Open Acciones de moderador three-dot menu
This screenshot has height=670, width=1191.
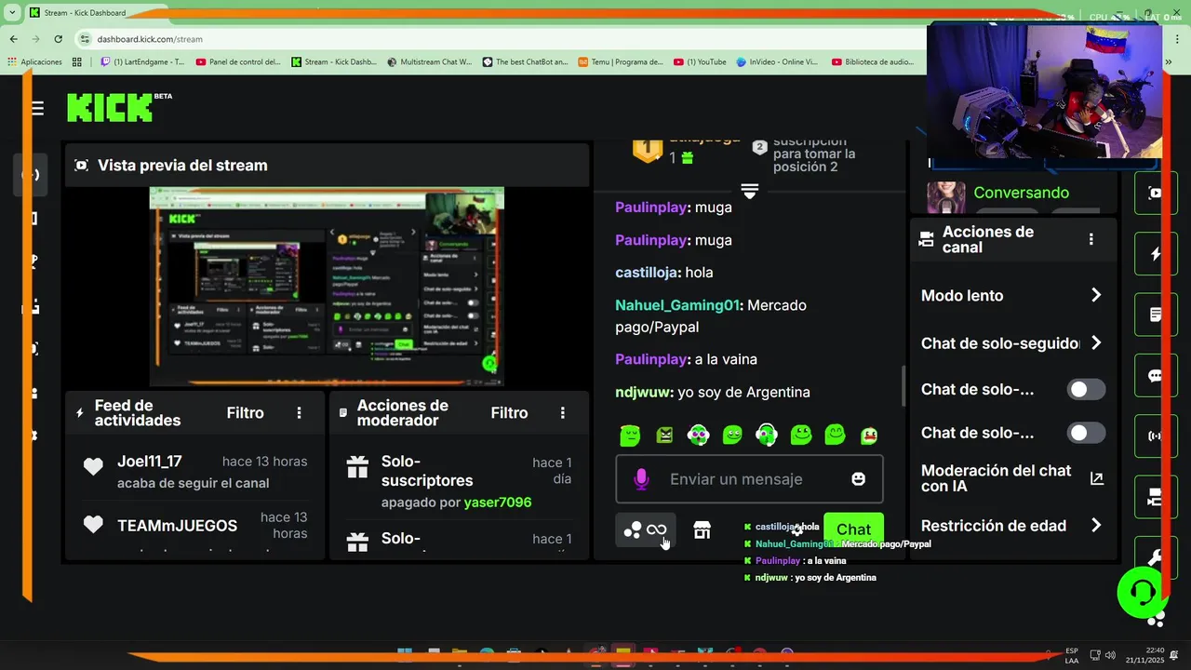coord(562,413)
